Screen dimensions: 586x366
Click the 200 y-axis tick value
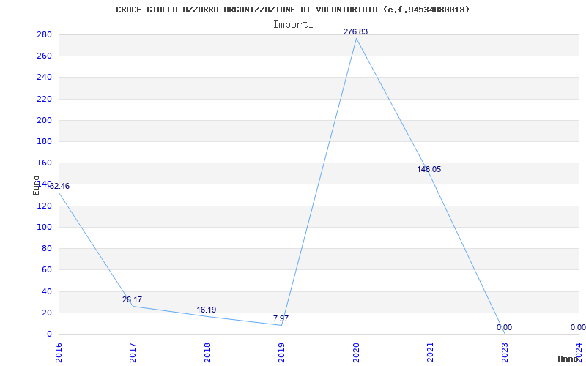point(45,120)
